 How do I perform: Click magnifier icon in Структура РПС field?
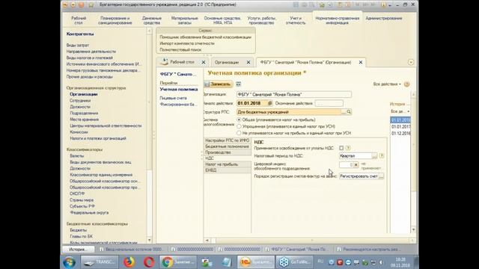pyautogui.click(x=349, y=112)
